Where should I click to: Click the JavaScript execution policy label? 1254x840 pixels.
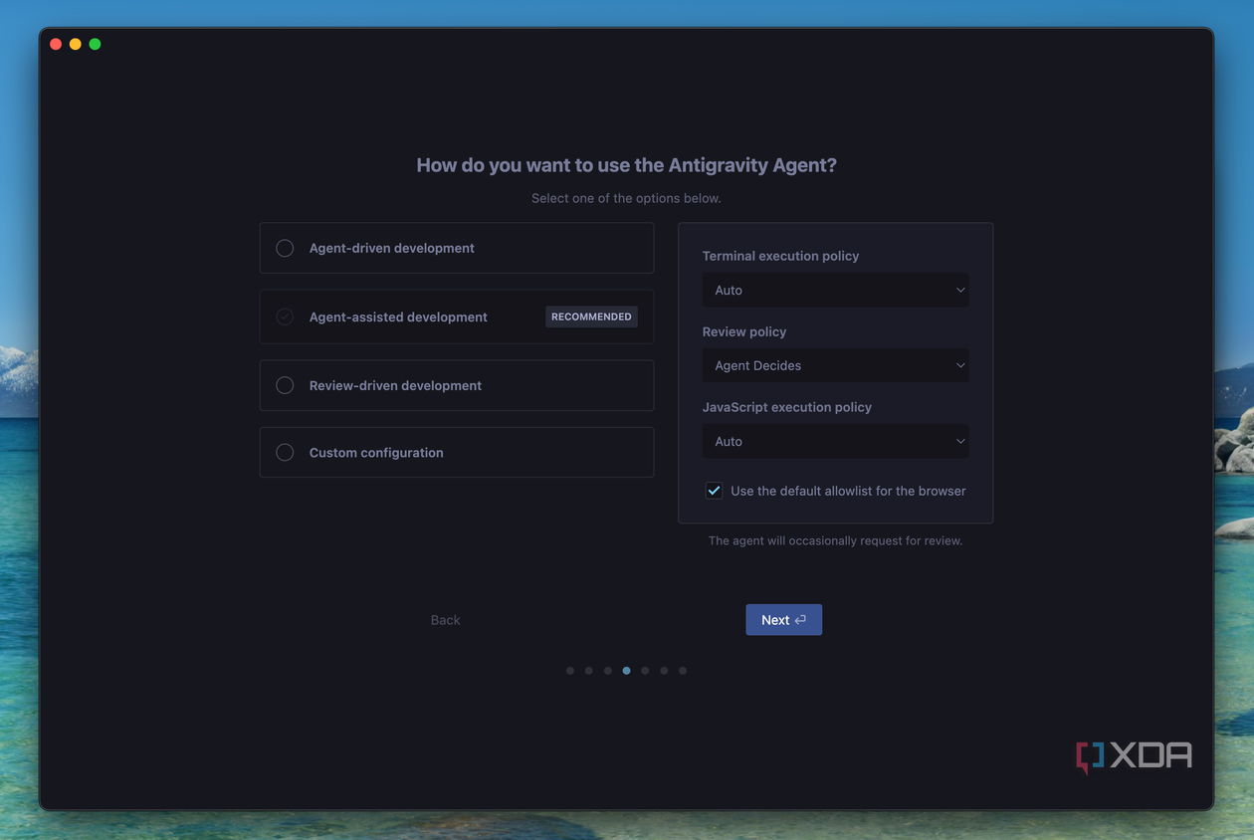point(787,407)
